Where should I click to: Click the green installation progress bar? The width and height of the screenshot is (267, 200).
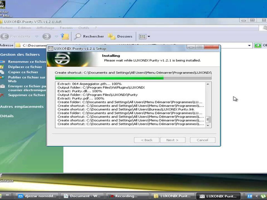pyautogui.click(x=133, y=78)
